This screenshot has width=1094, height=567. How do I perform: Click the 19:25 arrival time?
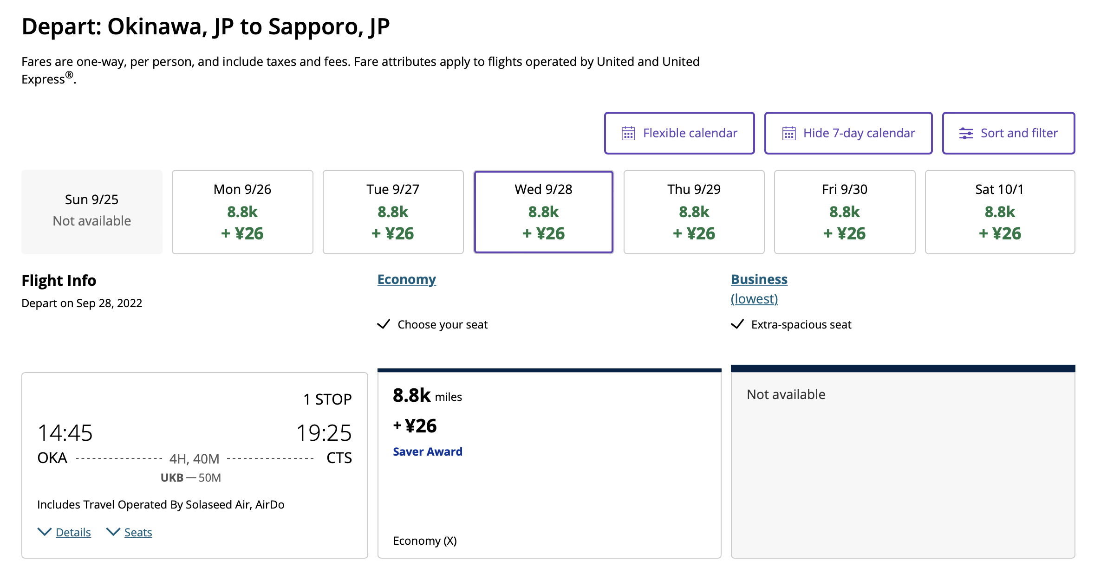324,433
